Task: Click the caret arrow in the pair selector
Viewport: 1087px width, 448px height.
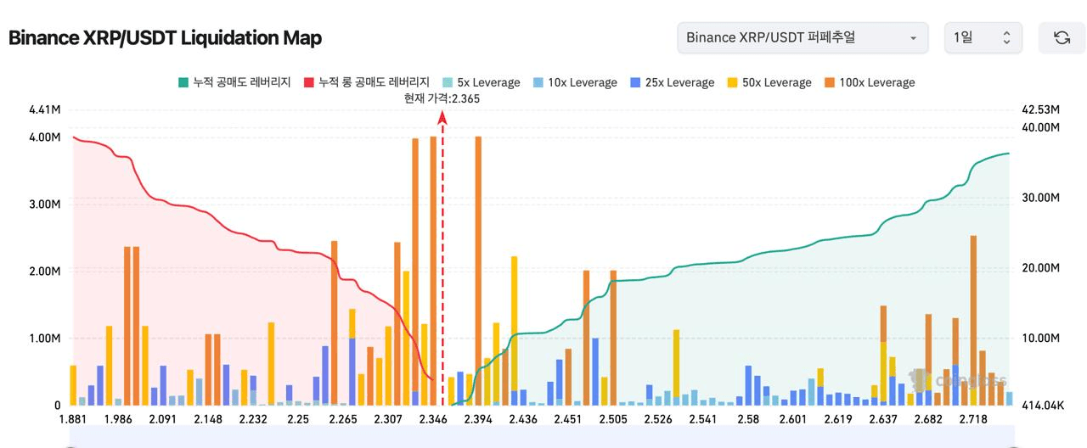Action: tap(913, 38)
